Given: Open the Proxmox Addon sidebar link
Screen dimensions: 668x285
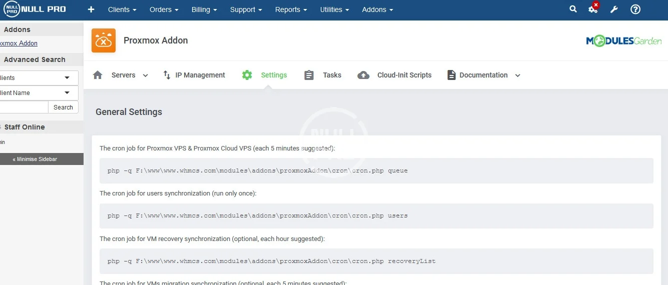Looking at the screenshot, I should [x=19, y=43].
